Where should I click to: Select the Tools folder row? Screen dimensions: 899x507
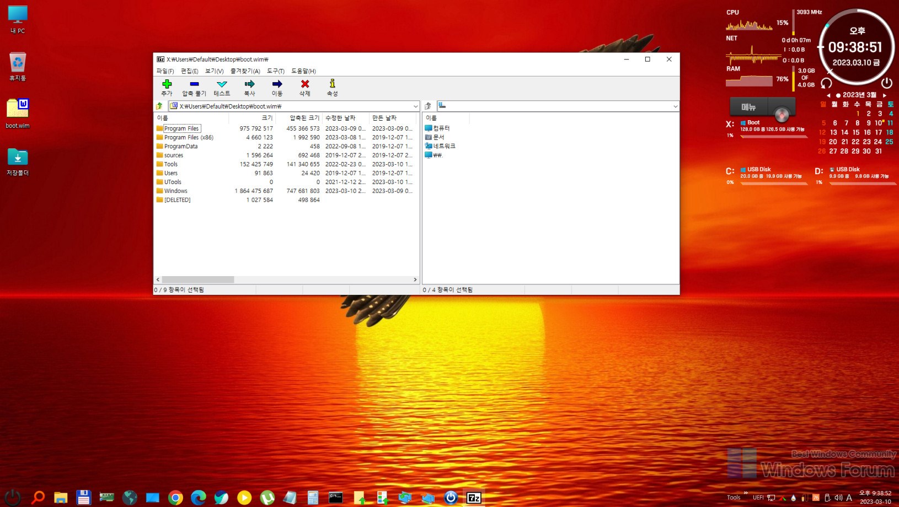pos(286,164)
